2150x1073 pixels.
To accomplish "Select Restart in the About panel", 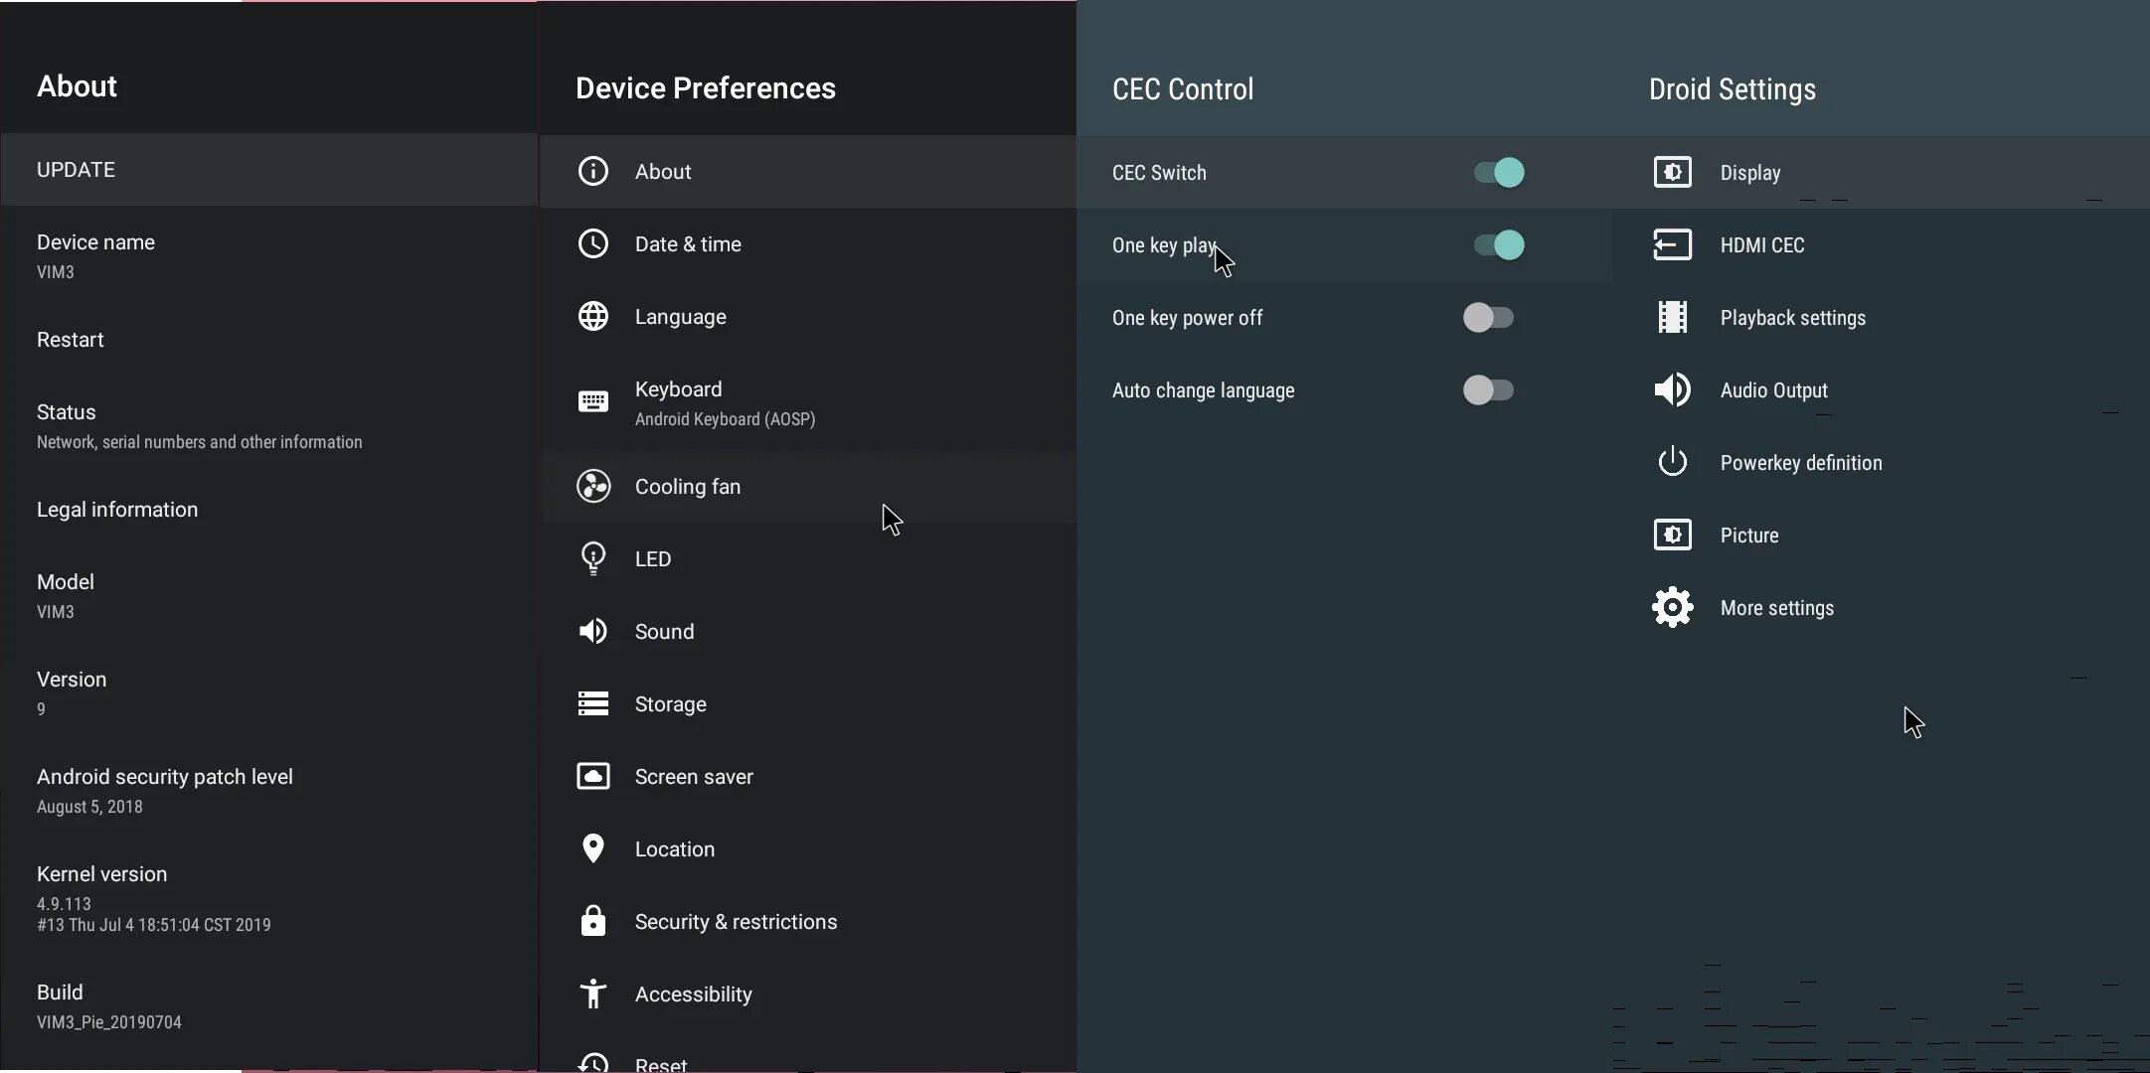I will pyautogui.click(x=71, y=340).
